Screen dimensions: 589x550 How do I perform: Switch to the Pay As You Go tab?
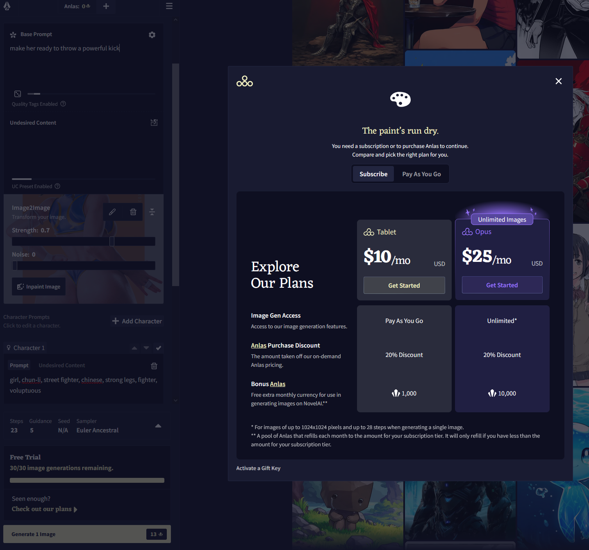coord(421,174)
